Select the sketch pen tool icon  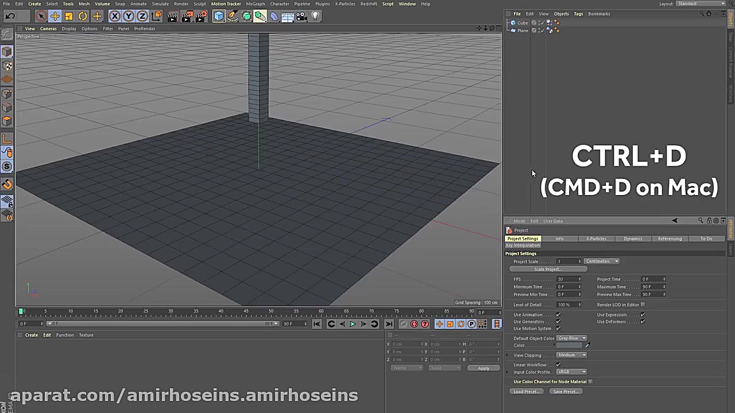click(232, 15)
